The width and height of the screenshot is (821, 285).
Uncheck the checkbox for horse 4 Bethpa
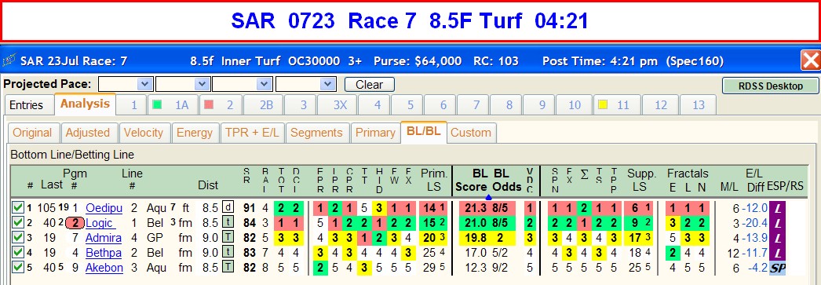[18, 253]
